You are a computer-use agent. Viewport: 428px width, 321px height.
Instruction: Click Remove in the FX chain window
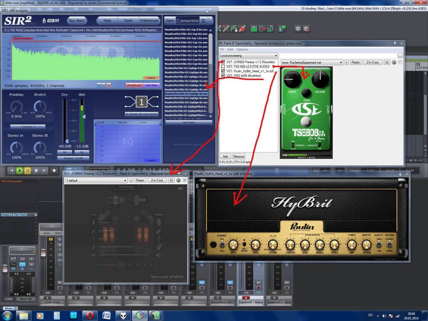[239, 156]
